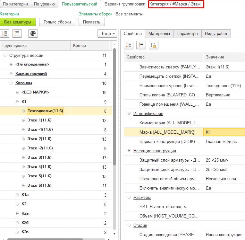Open the Еще dropdown menu
The width and height of the screenshot is (245, 240).
point(106,33)
